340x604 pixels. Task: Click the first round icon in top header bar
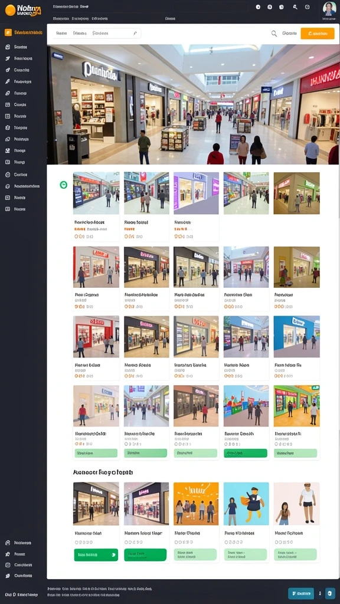[259, 7]
